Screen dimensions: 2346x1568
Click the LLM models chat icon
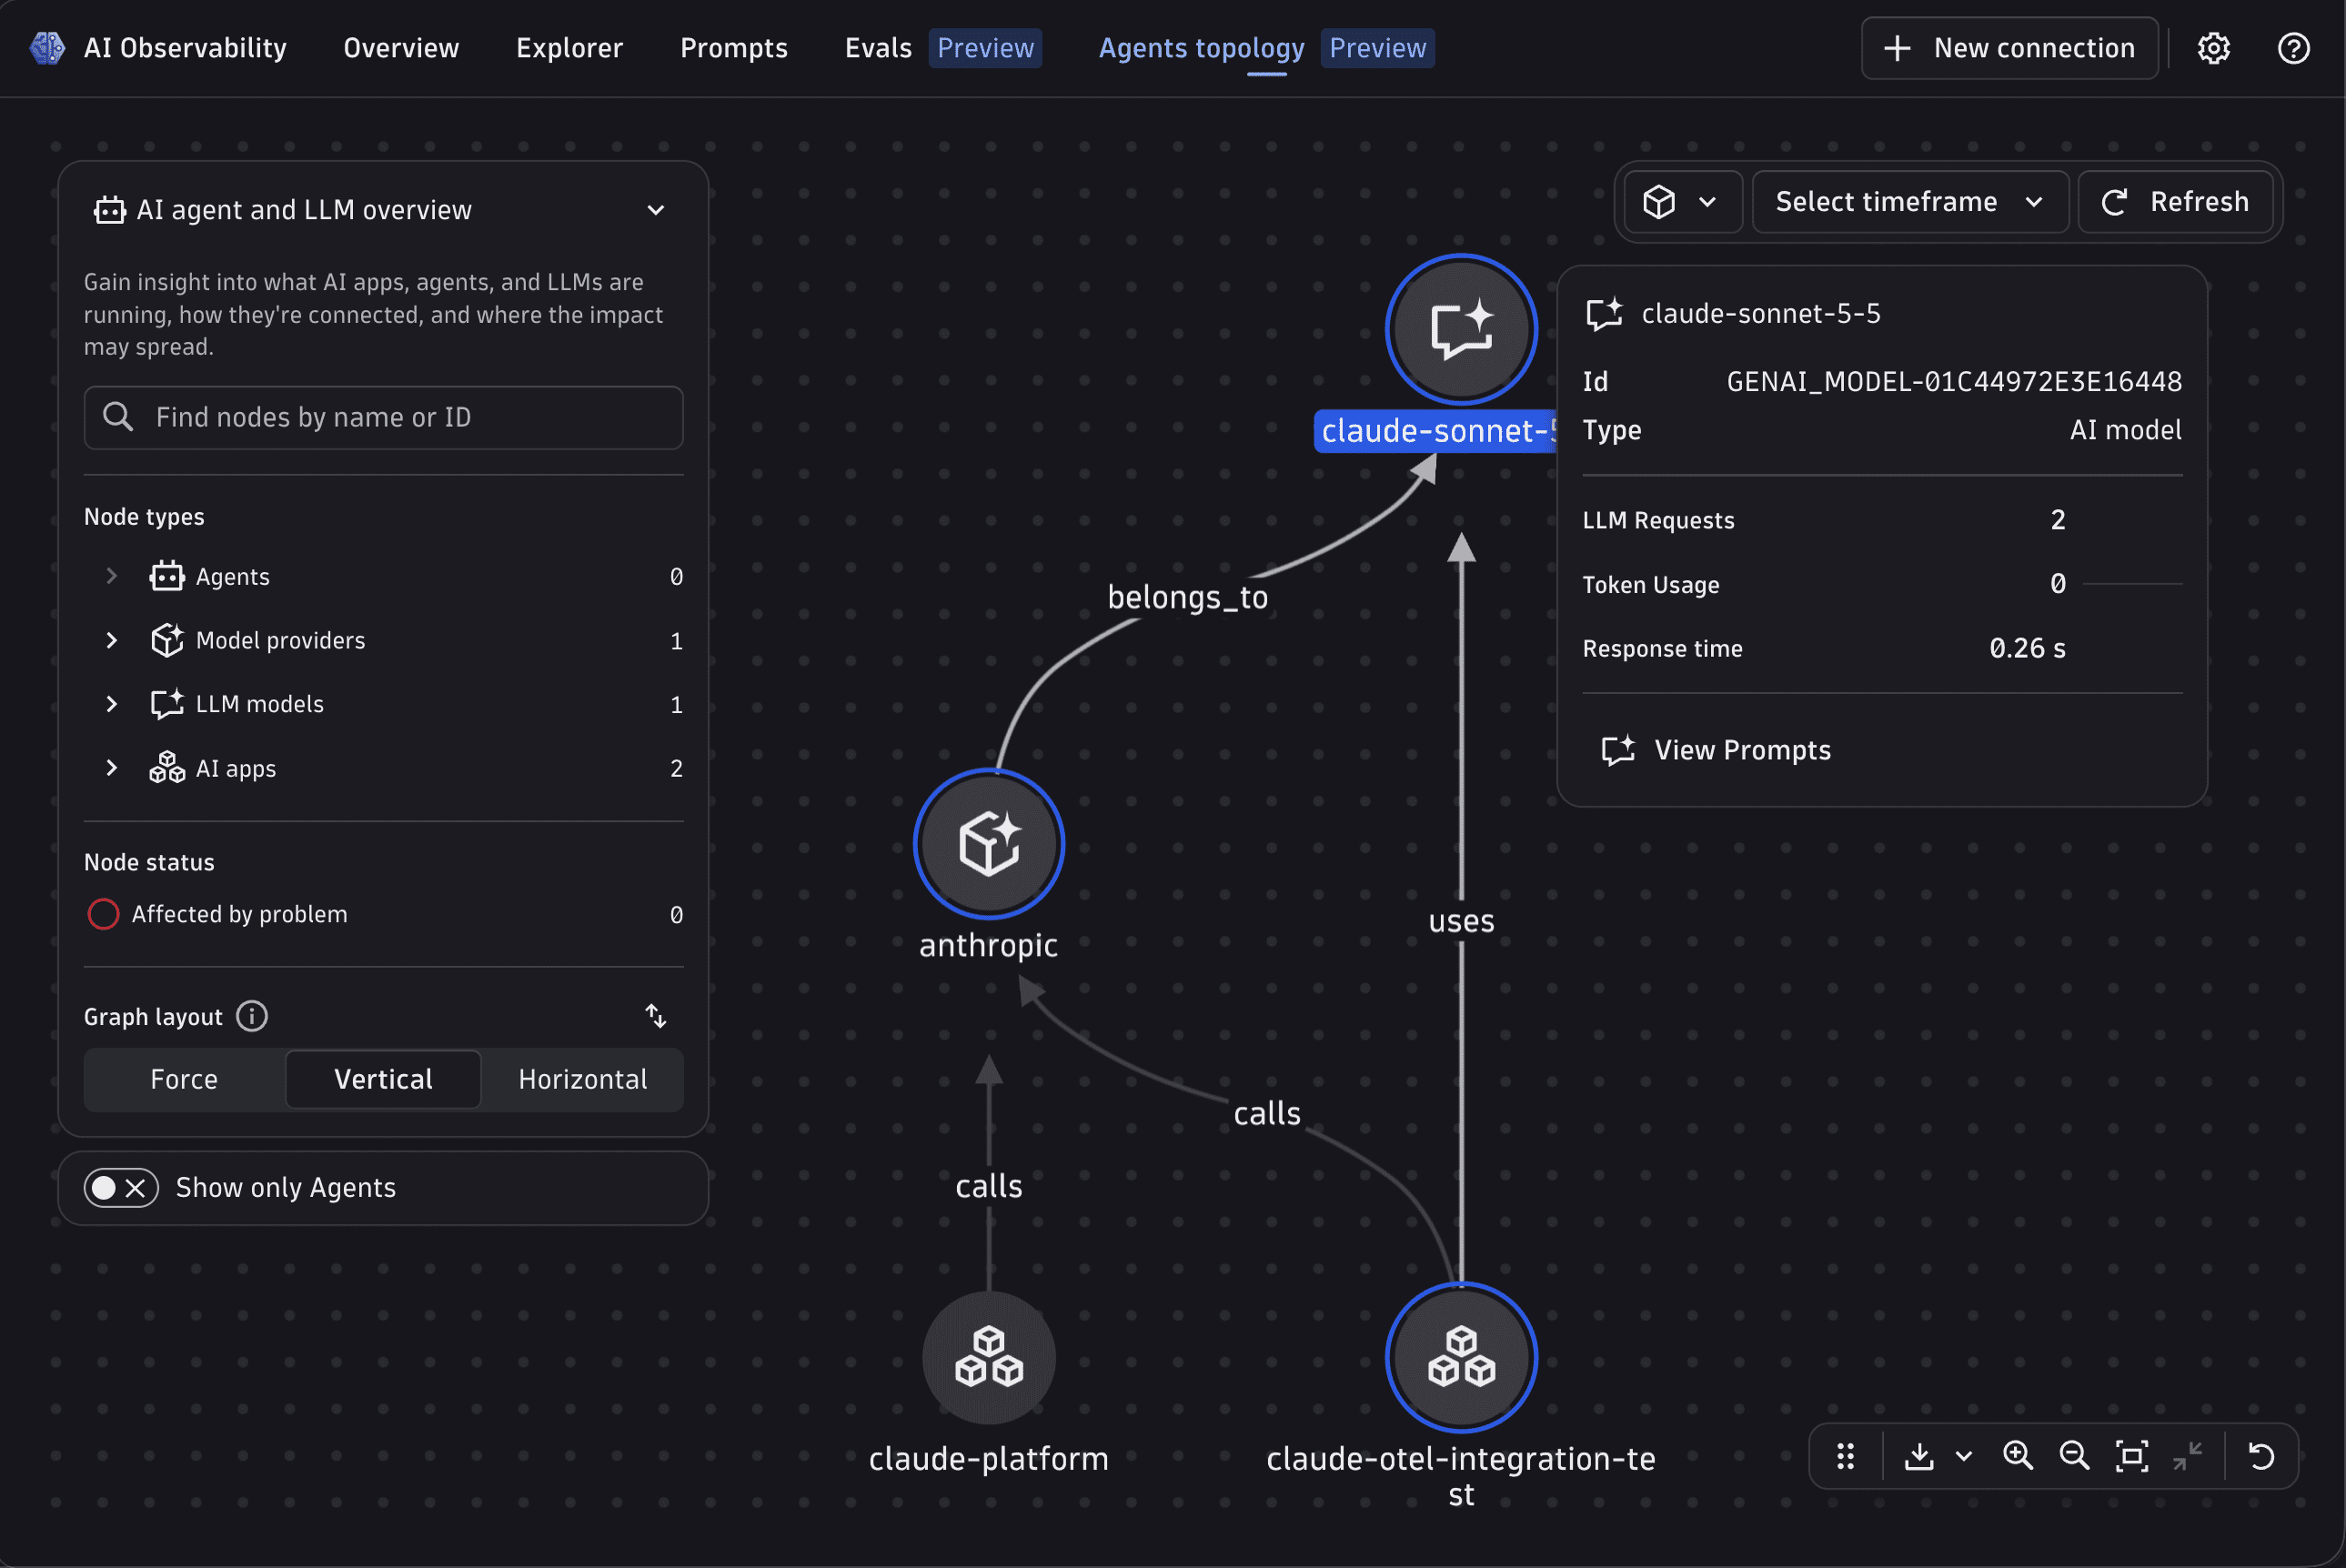pyautogui.click(x=167, y=705)
